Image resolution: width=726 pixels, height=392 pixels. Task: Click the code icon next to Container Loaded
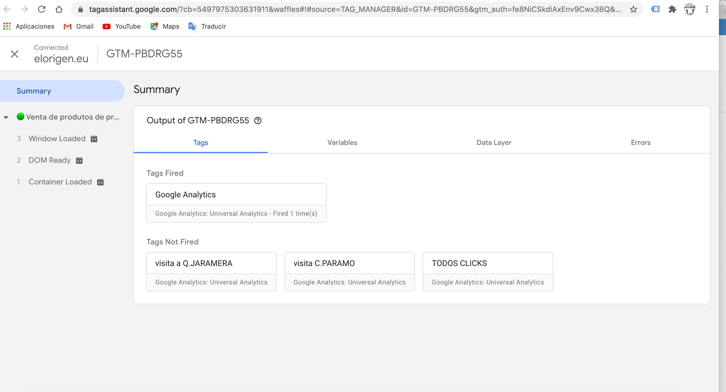coord(100,182)
